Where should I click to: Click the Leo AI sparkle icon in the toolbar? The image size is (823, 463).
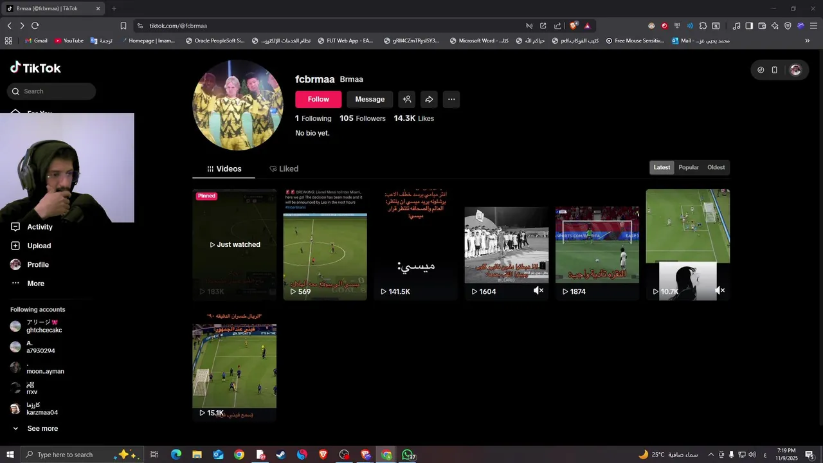tap(775, 26)
